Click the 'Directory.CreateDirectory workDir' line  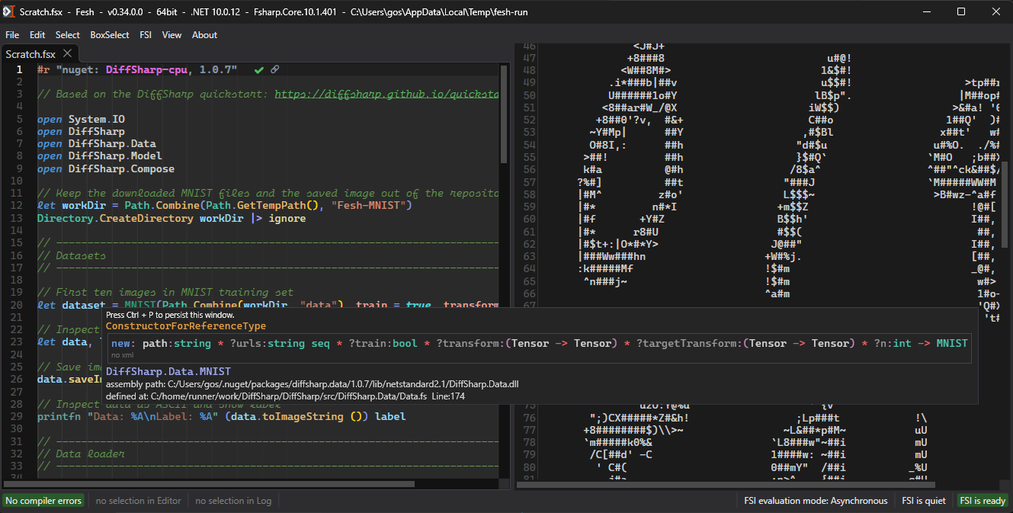click(x=172, y=218)
